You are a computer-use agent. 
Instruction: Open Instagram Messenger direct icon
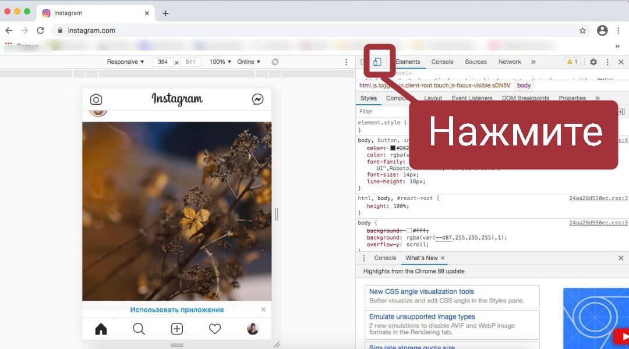[257, 99]
